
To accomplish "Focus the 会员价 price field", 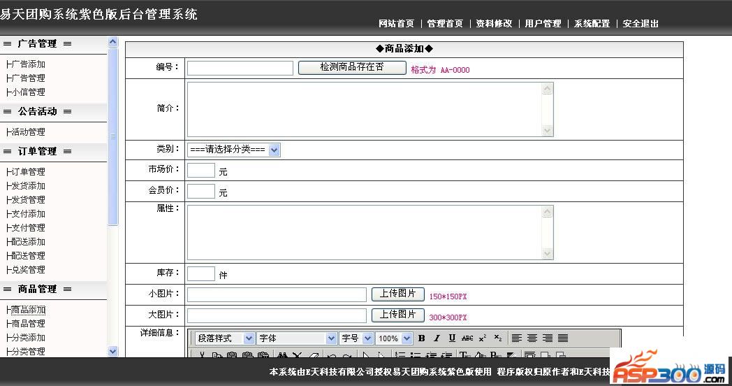I will click(201, 191).
